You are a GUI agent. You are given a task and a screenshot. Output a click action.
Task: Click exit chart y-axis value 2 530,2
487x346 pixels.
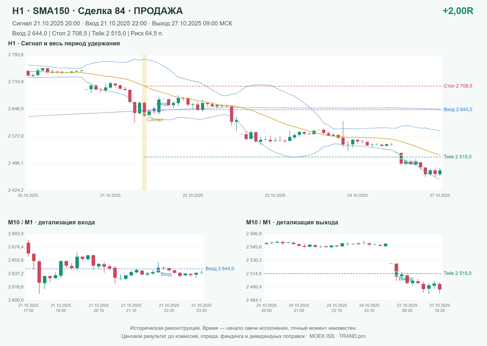[x=254, y=260]
